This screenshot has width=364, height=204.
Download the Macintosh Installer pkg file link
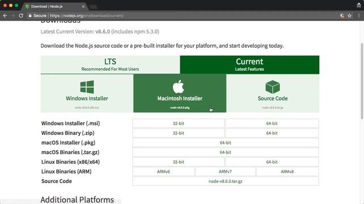click(180, 108)
